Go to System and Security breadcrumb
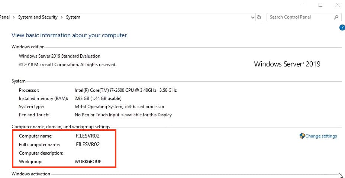Image resolution: width=345 pixels, height=178 pixels. point(38,17)
